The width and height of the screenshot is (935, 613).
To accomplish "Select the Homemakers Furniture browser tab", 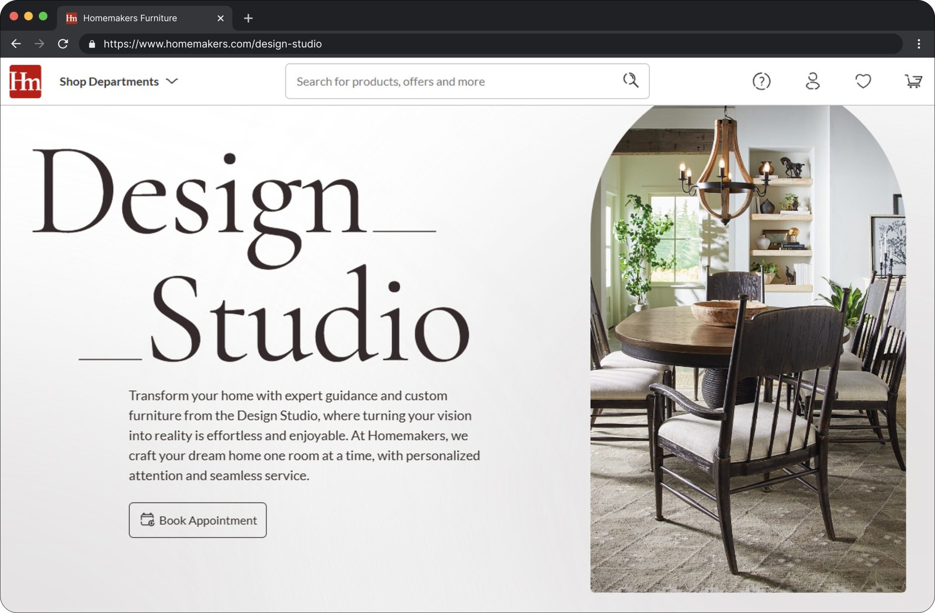I will coord(130,18).
